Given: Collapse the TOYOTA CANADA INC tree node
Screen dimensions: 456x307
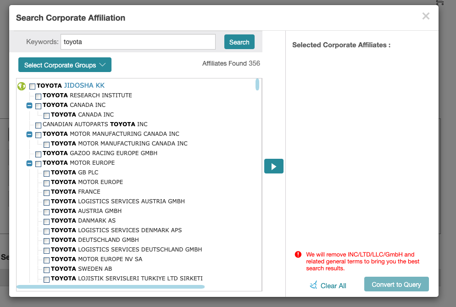Looking at the screenshot, I should [x=29, y=106].
